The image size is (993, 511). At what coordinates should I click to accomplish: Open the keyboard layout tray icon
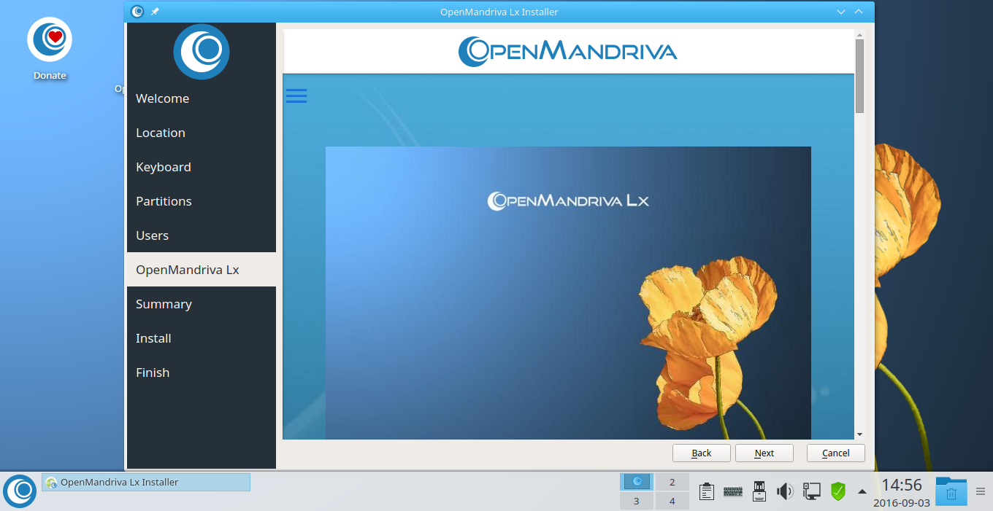(x=733, y=492)
